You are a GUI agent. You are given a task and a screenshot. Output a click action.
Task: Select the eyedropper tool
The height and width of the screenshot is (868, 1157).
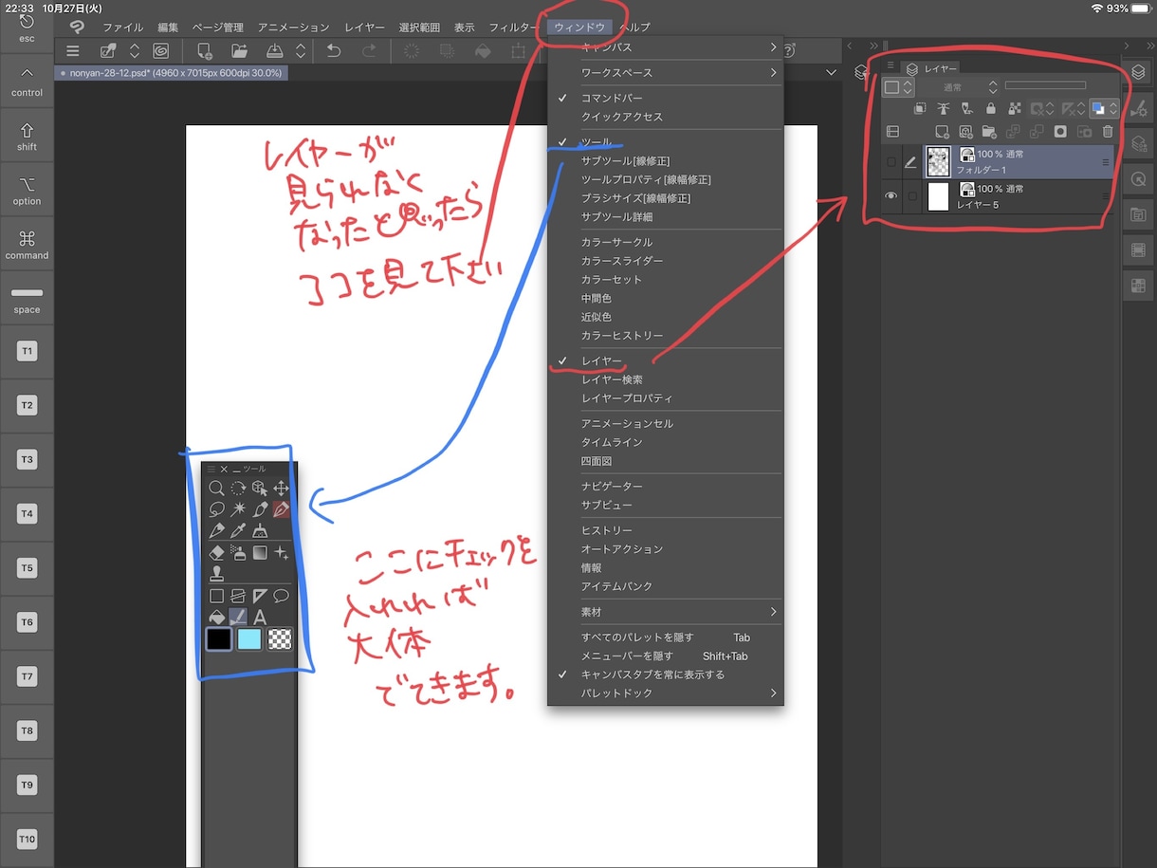(x=238, y=531)
